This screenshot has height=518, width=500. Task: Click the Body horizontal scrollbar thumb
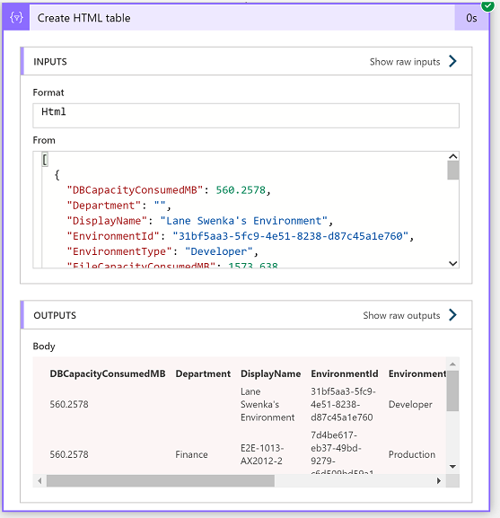(x=161, y=480)
